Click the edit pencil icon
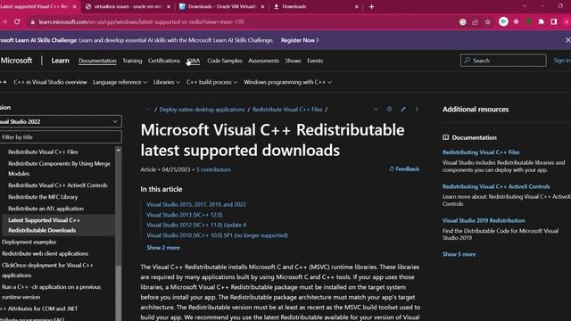 click(403, 109)
